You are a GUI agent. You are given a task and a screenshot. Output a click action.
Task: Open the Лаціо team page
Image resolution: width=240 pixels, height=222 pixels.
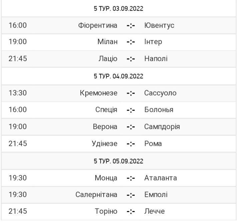[107, 59]
